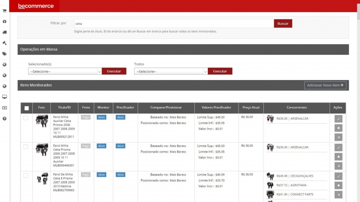
Task: Click the becommerce logo
Action: (36, 6)
